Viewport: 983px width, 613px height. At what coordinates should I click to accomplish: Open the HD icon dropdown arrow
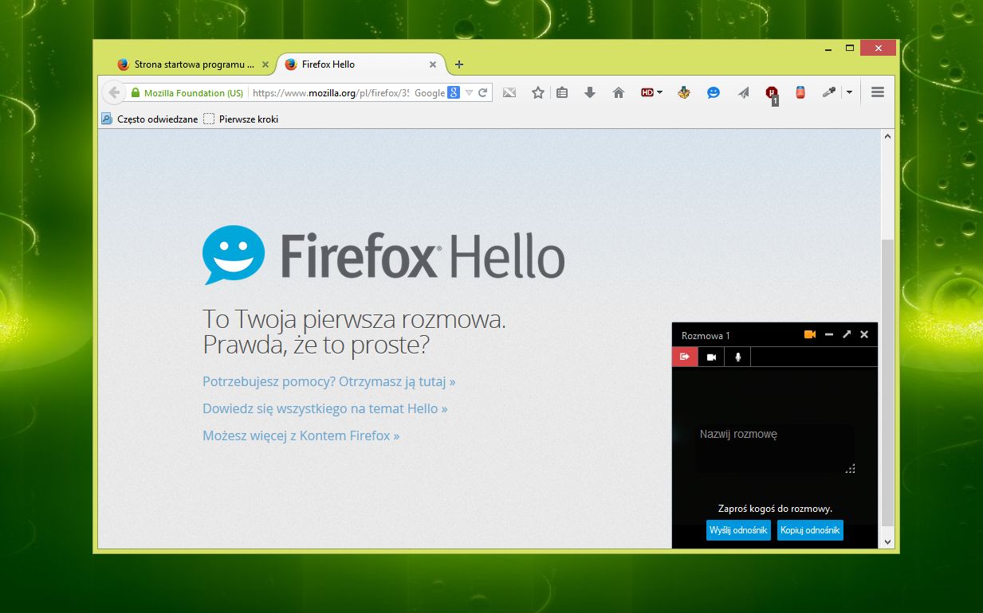pyautogui.click(x=660, y=92)
